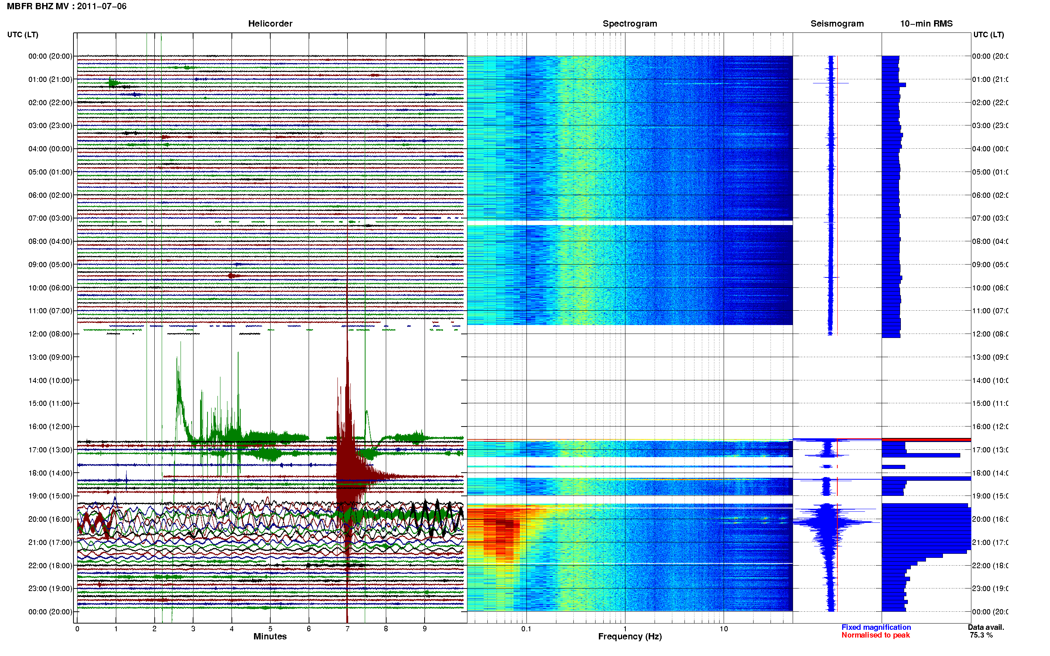
Task: Click the left '07:00 (03:00)' time label
Action: 50,218
